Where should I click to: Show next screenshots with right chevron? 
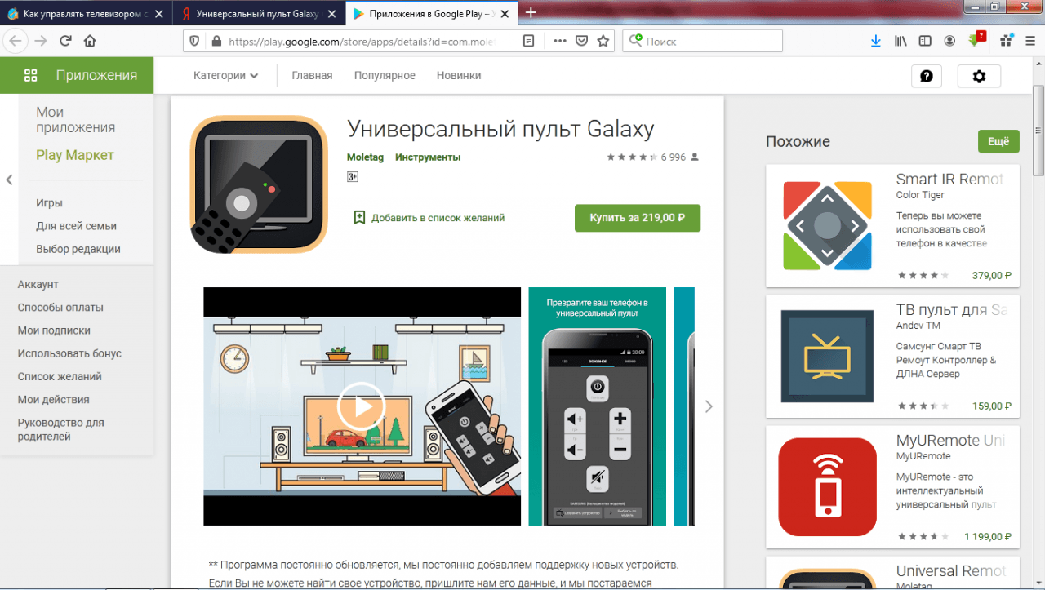pos(708,406)
